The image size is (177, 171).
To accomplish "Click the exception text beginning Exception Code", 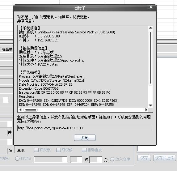I will tap(39, 88).
